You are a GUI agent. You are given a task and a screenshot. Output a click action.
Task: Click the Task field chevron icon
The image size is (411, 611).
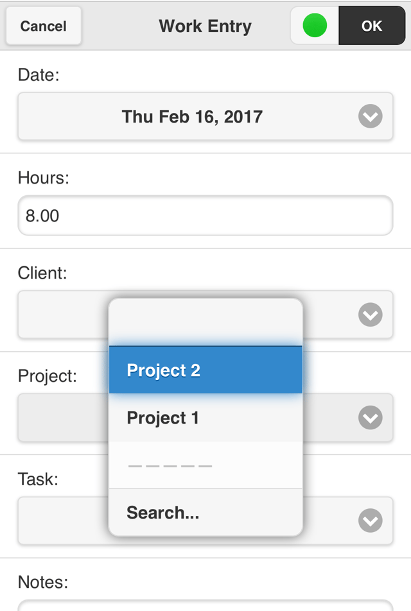(x=370, y=521)
